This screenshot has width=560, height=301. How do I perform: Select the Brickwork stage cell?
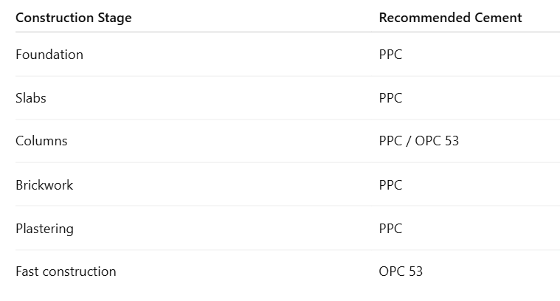coord(44,184)
